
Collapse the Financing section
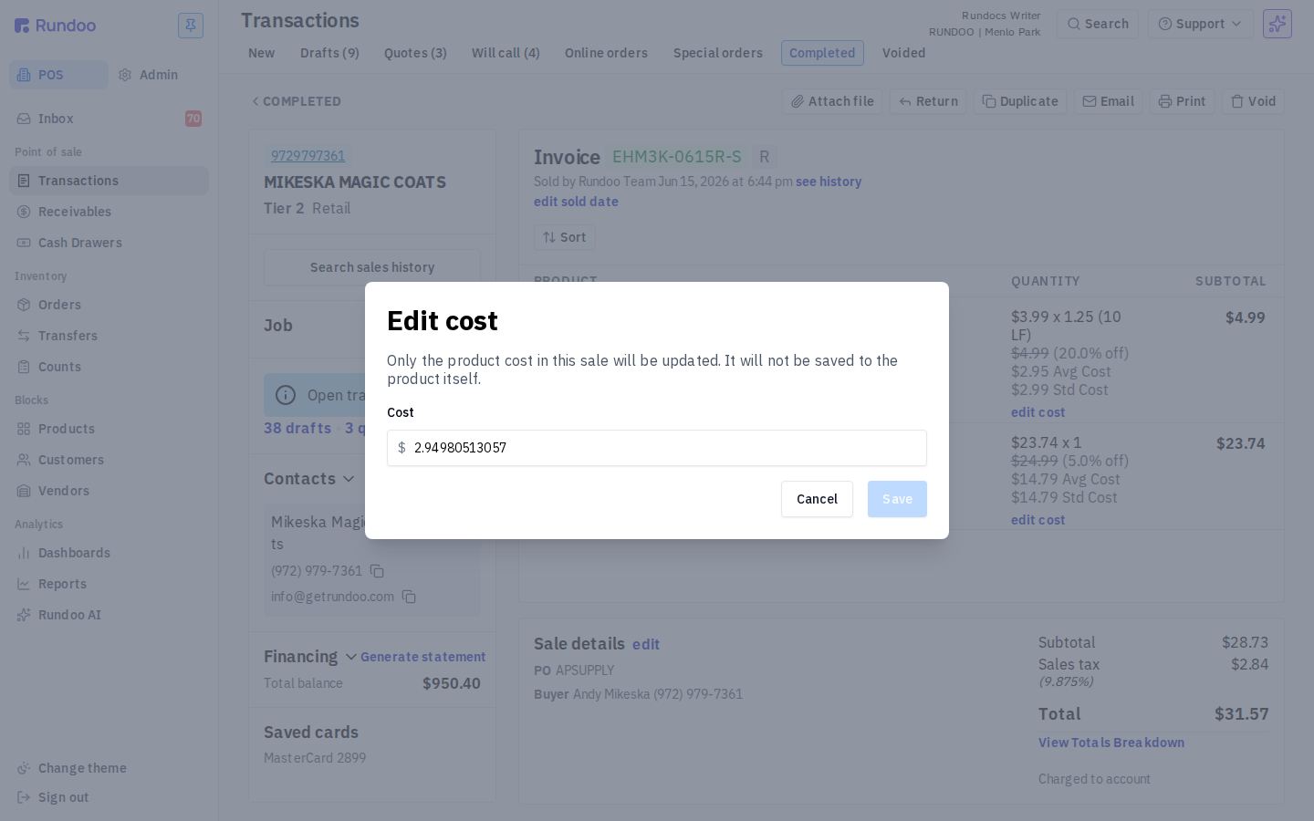point(350,657)
